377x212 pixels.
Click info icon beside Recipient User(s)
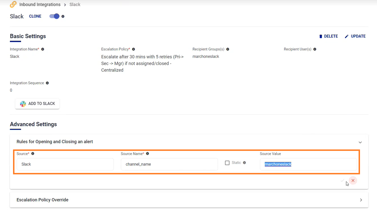point(315,49)
